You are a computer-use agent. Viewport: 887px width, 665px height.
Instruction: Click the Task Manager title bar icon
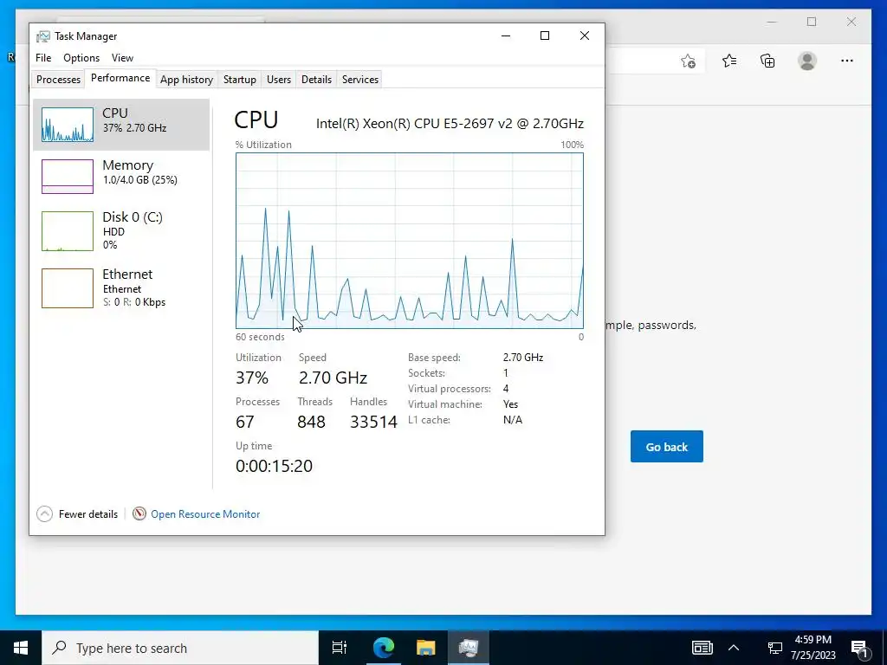pos(43,36)
